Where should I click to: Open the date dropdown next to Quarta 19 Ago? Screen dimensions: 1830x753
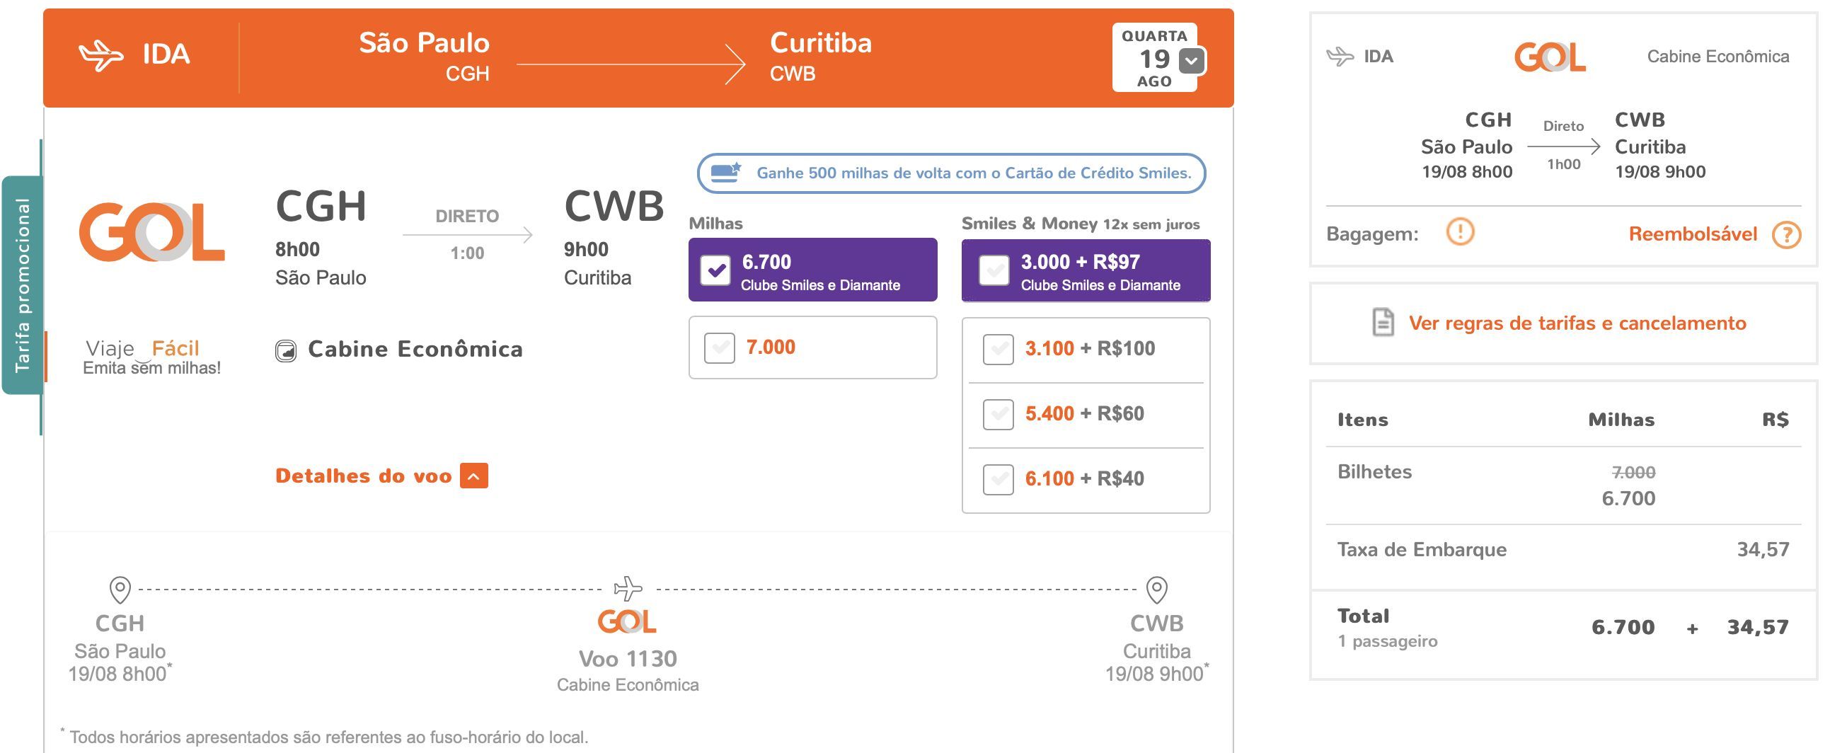pos(1192,61)
